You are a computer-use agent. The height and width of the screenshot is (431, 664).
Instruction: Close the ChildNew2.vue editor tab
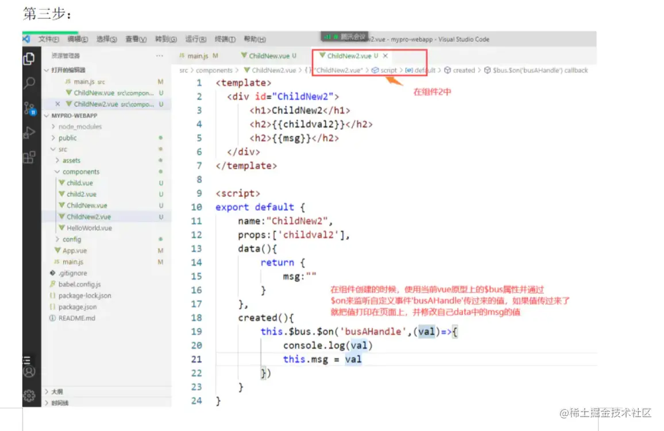tap(385, 56)
